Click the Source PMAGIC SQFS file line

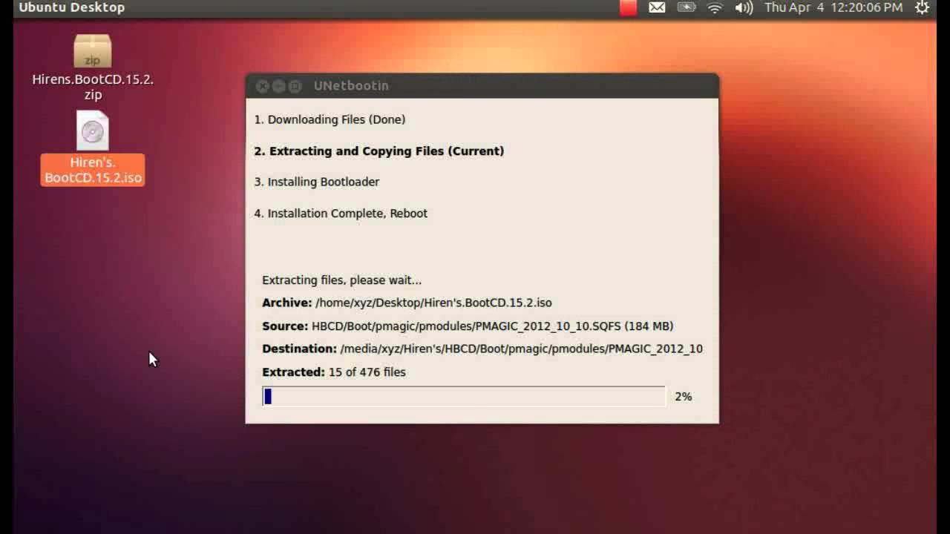468,326
